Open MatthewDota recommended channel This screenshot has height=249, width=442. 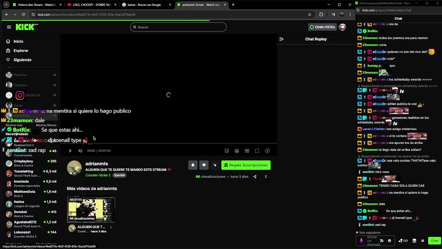click(x=31, y=194)
